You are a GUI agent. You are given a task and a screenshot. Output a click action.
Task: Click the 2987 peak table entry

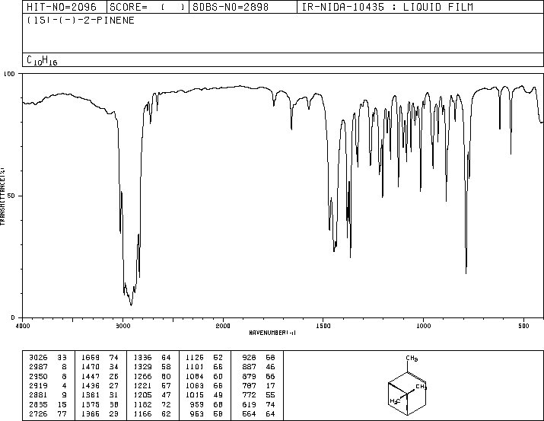[48, 367]
